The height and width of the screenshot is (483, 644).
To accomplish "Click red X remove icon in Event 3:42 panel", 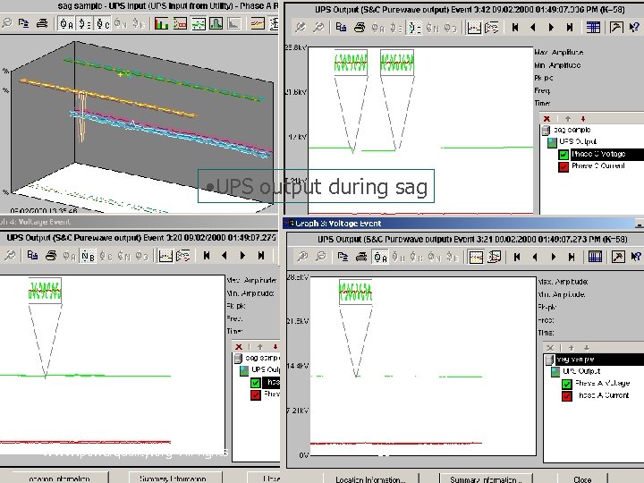I will tap(547, 119).
